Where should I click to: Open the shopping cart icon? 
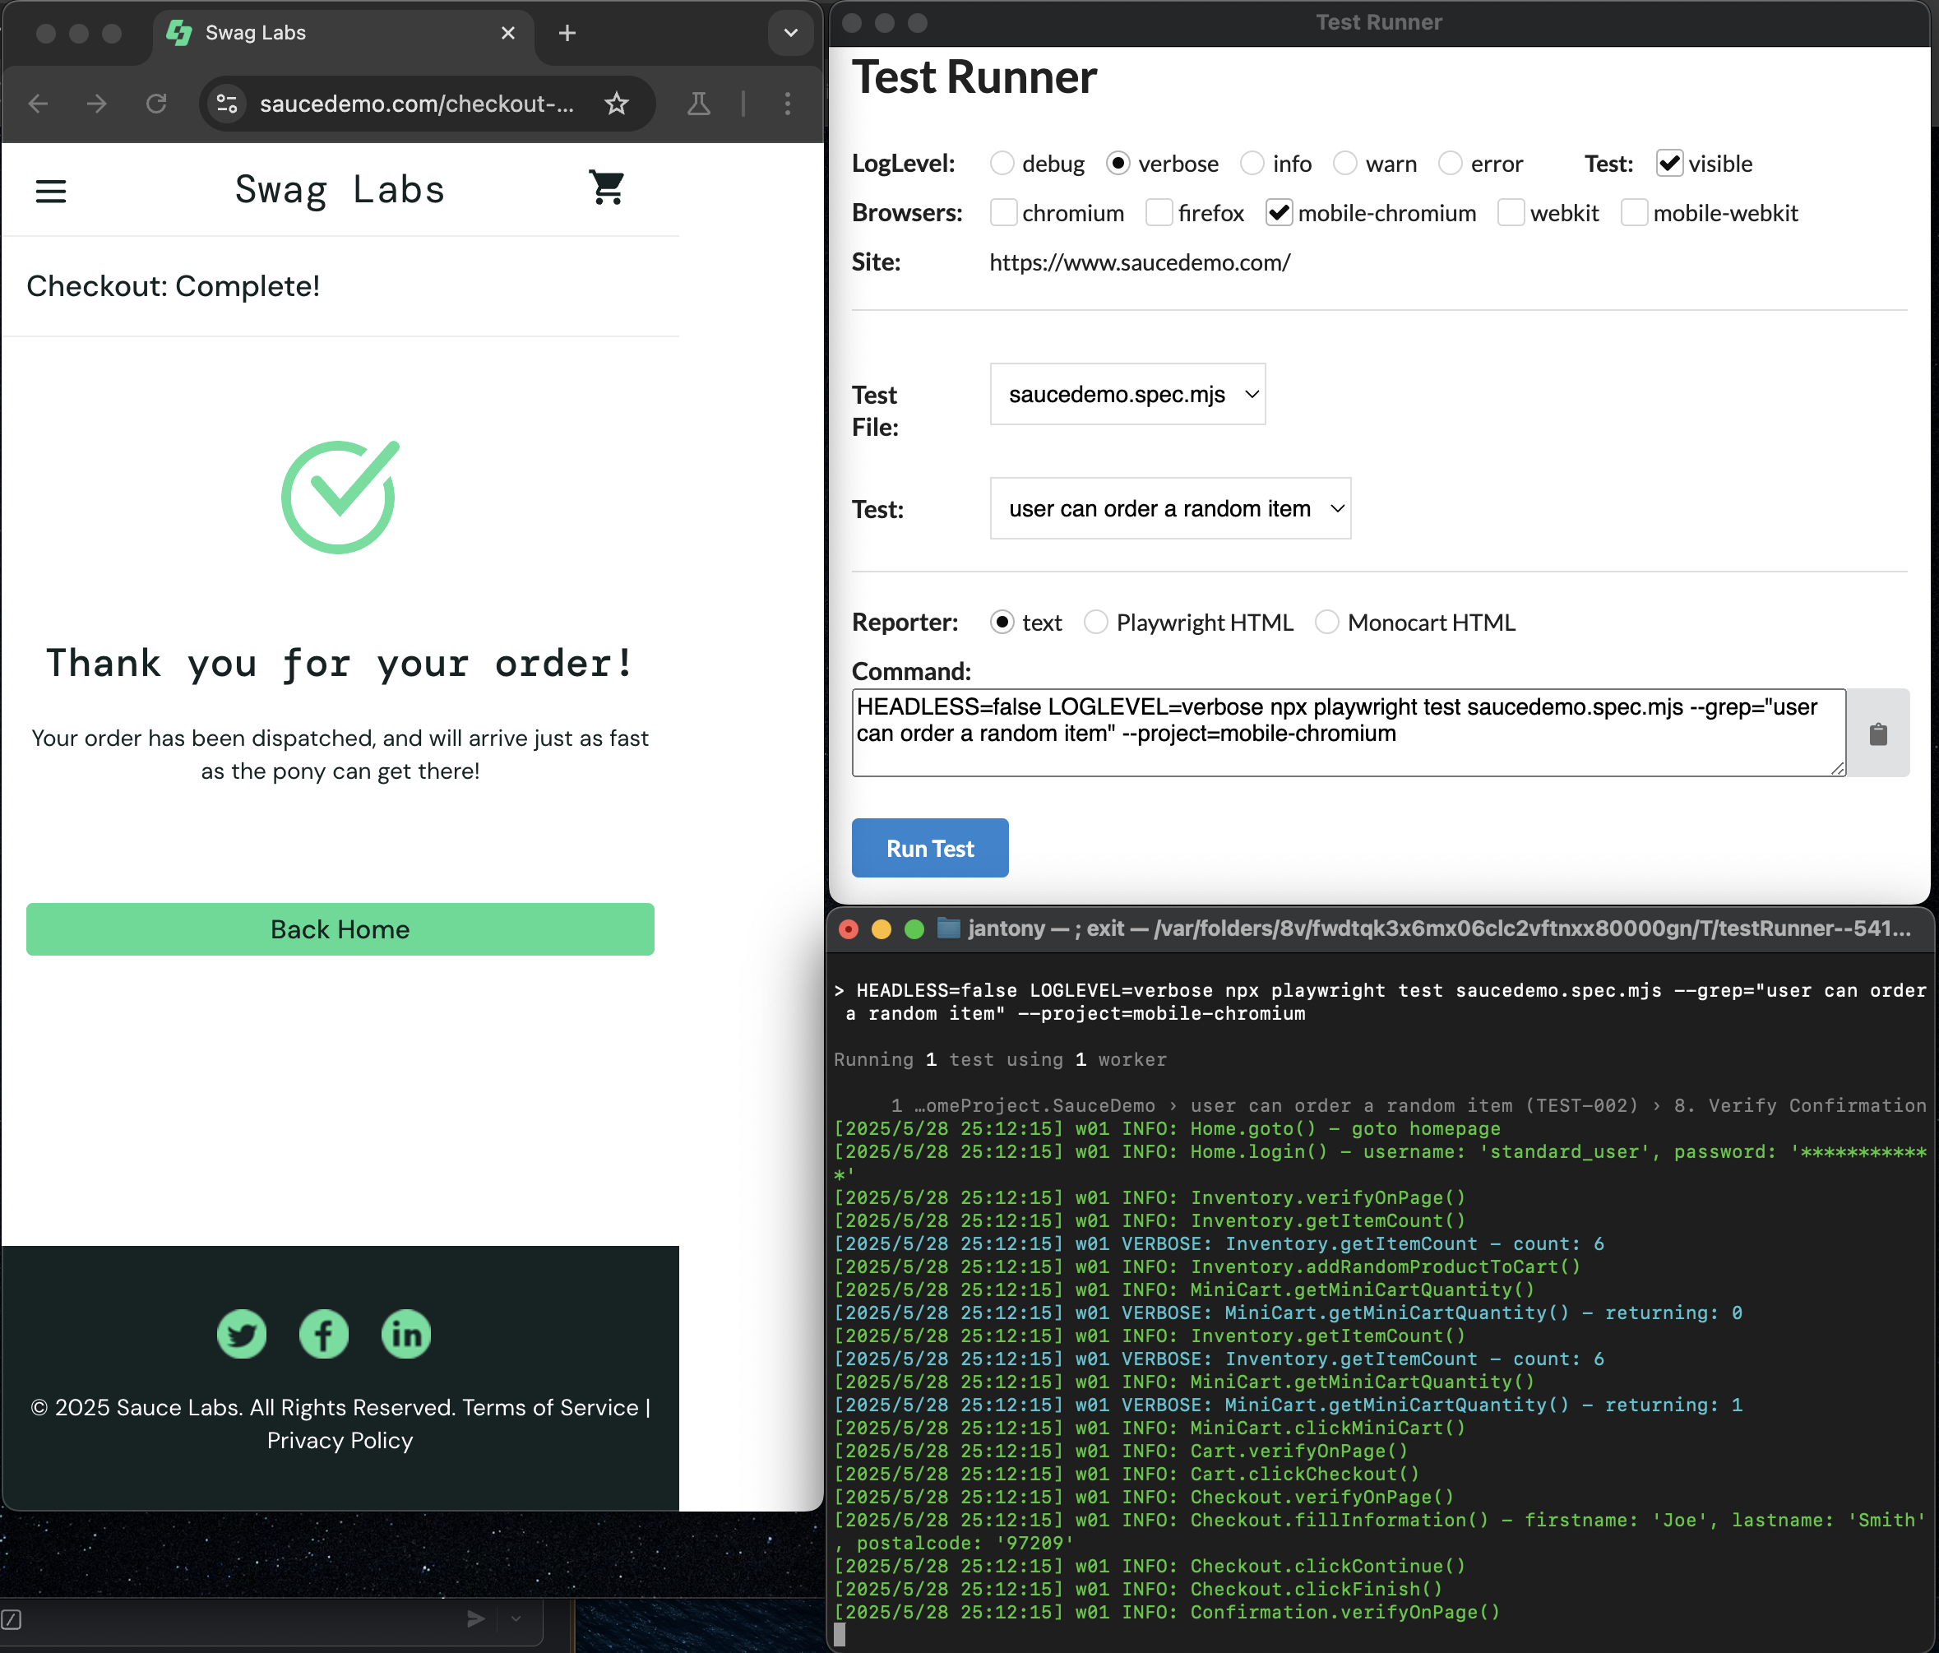pyautogui.click(x=608, y=188)
